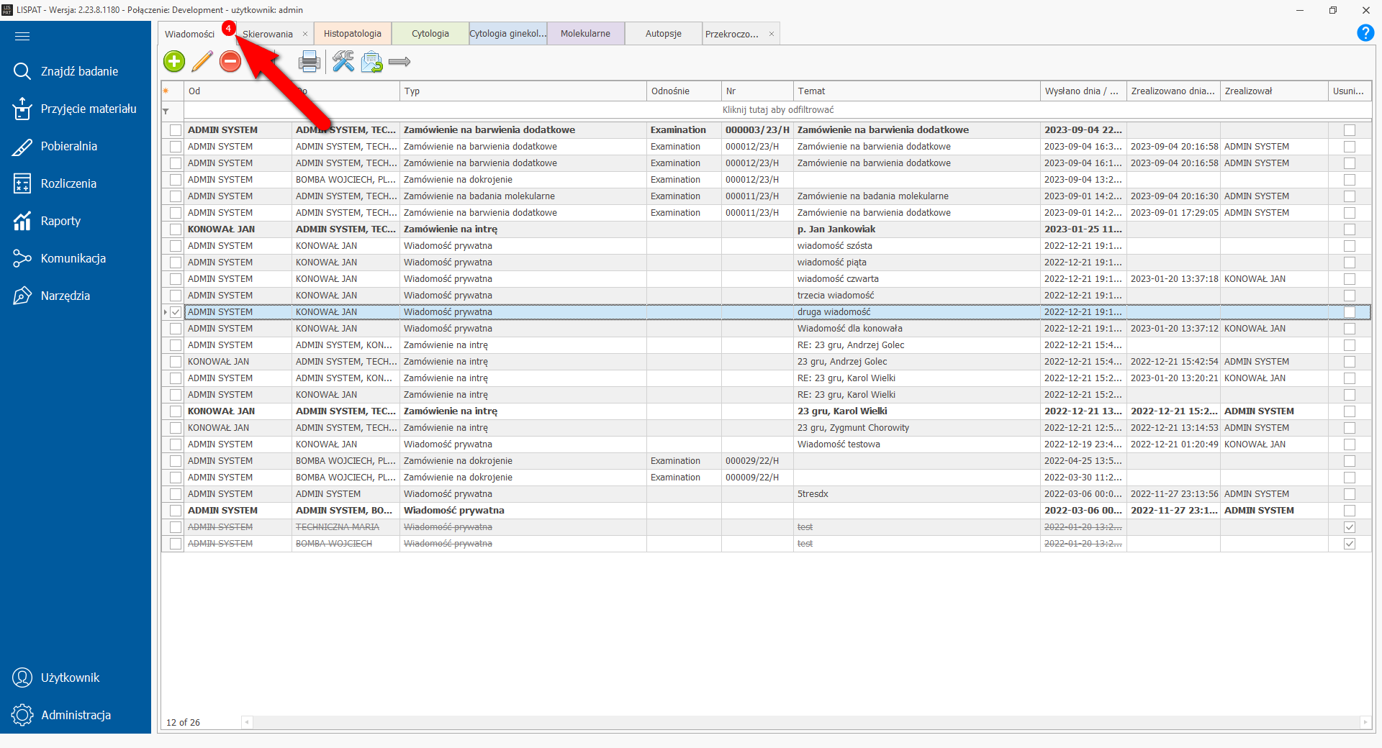Open the filter funnel icon in filter row
Screen dimensions: 1382x748
(166, 111)
